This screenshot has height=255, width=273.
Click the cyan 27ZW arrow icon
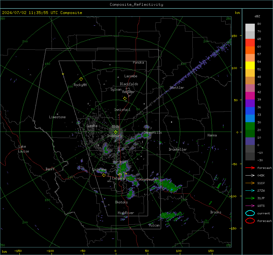coord(250,191)
